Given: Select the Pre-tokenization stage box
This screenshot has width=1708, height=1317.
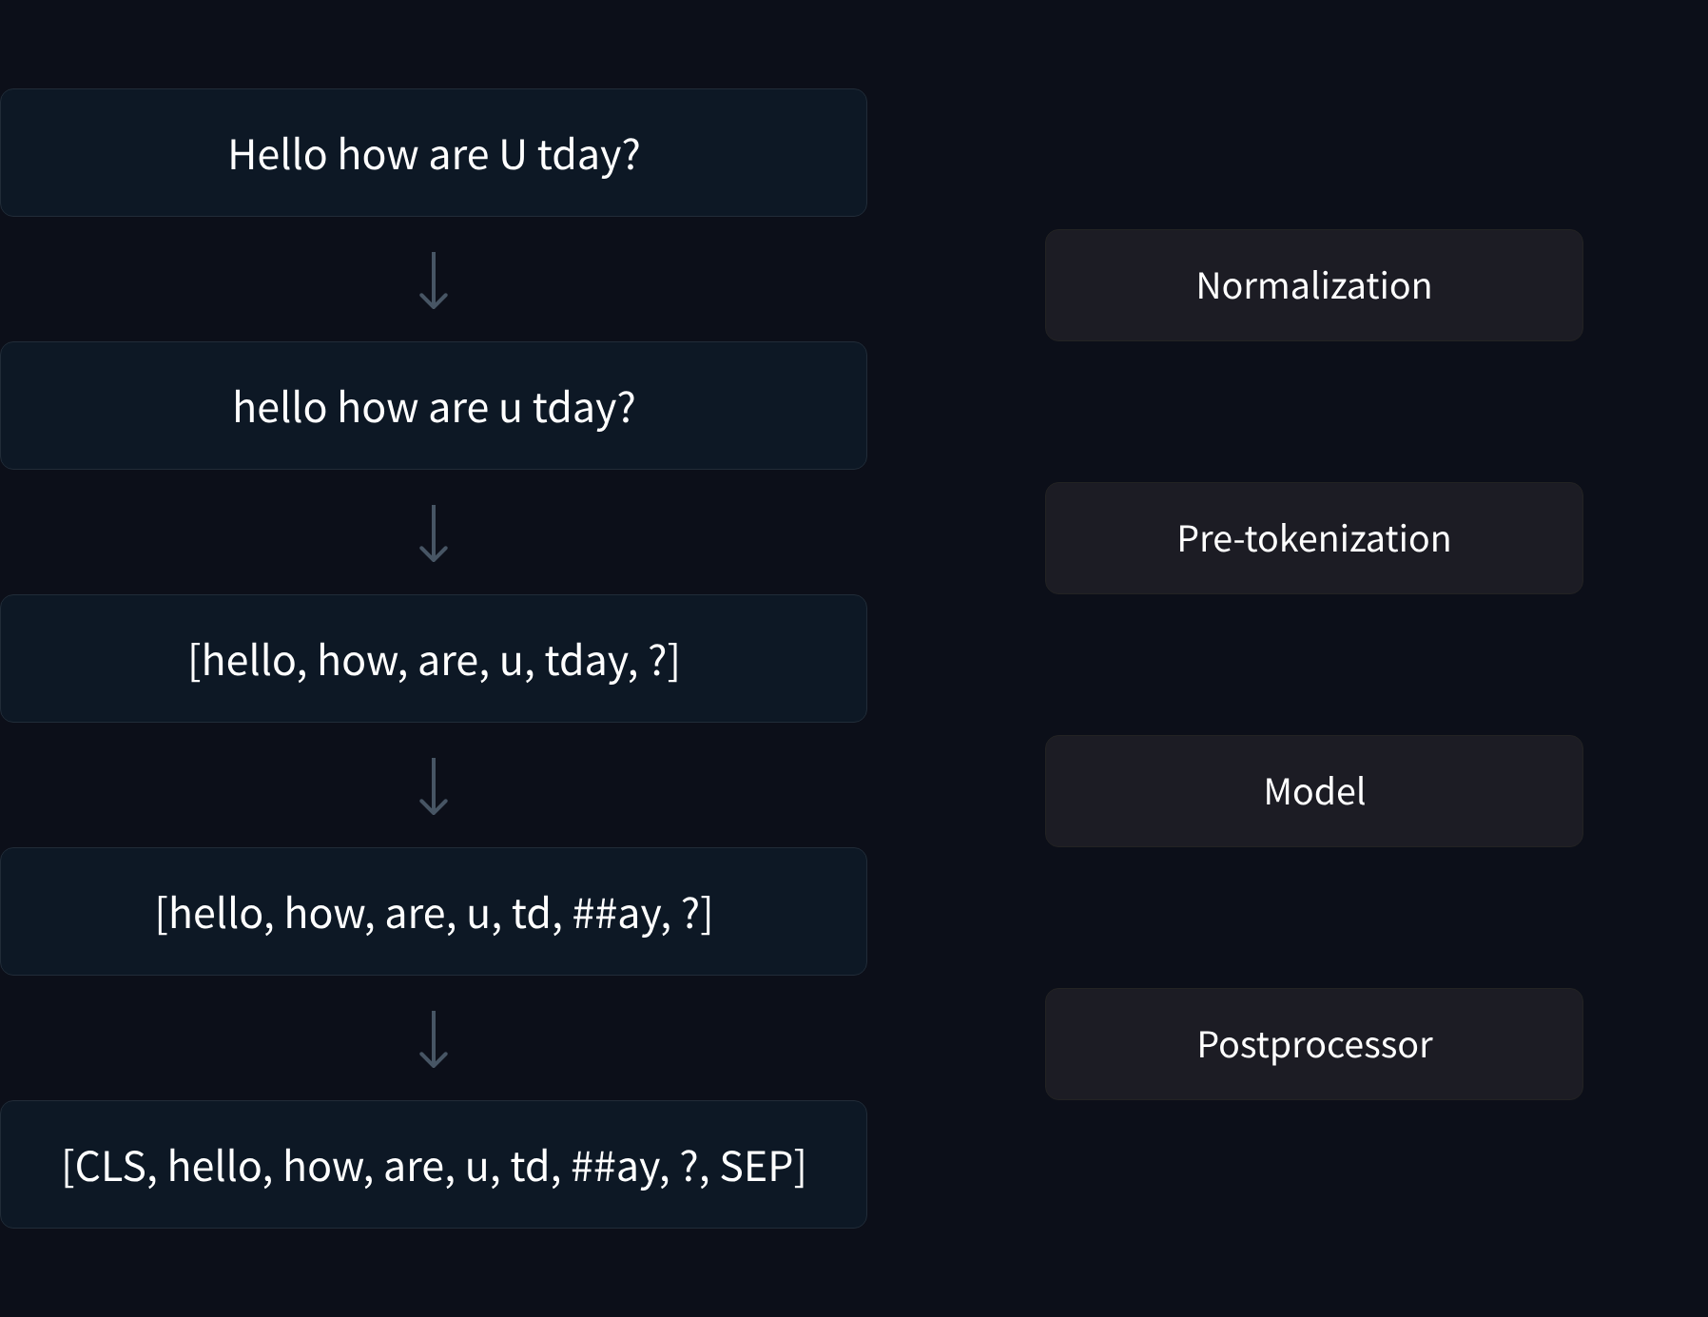Looking at the screenshot, I should coord(1313,538).
